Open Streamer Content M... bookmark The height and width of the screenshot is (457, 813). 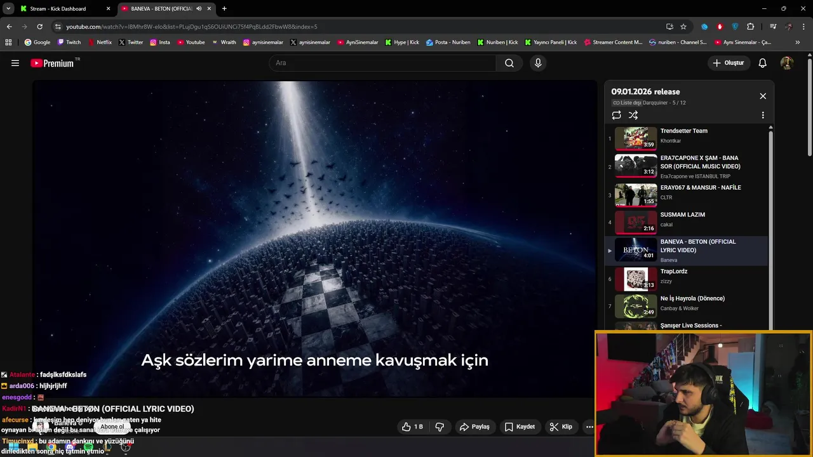pyautogui.click(x=613, y=43)
